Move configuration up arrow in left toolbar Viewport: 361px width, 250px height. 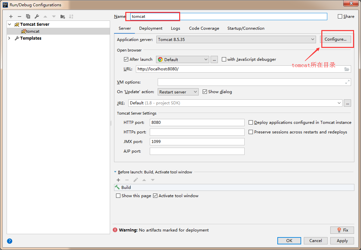click(45, 17)
